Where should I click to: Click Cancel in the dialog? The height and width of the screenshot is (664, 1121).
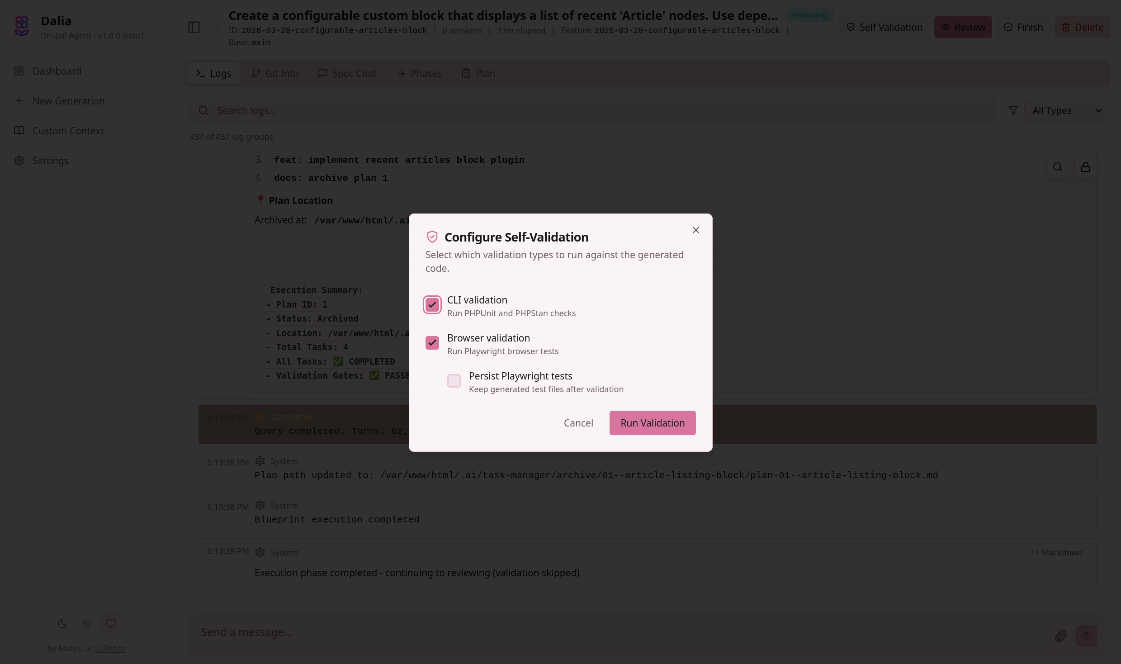pos(578,423)
